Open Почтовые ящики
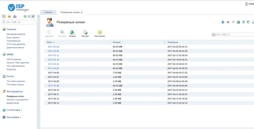This screenshot has width=254, height=129. tap(15, 85)
